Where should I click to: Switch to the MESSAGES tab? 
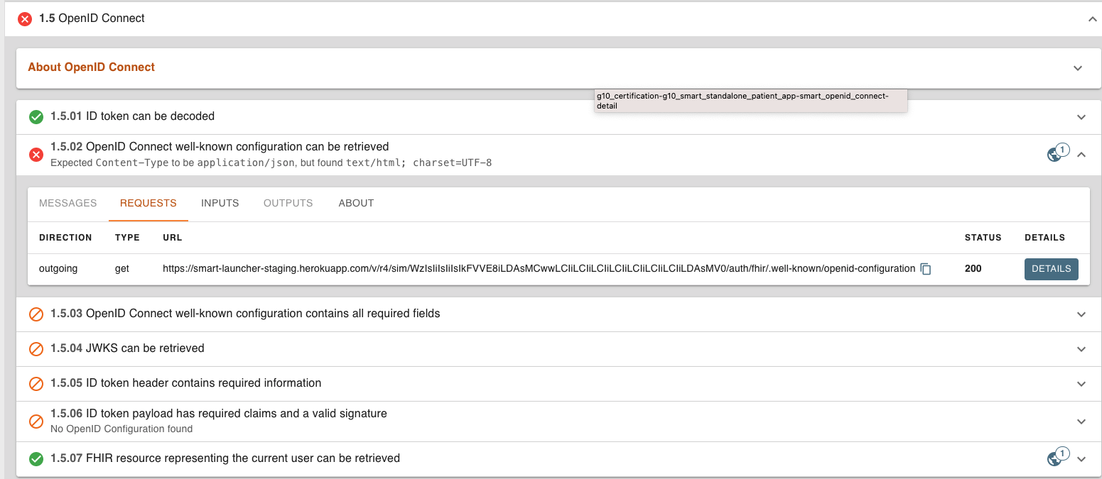[x=67, y=203]
